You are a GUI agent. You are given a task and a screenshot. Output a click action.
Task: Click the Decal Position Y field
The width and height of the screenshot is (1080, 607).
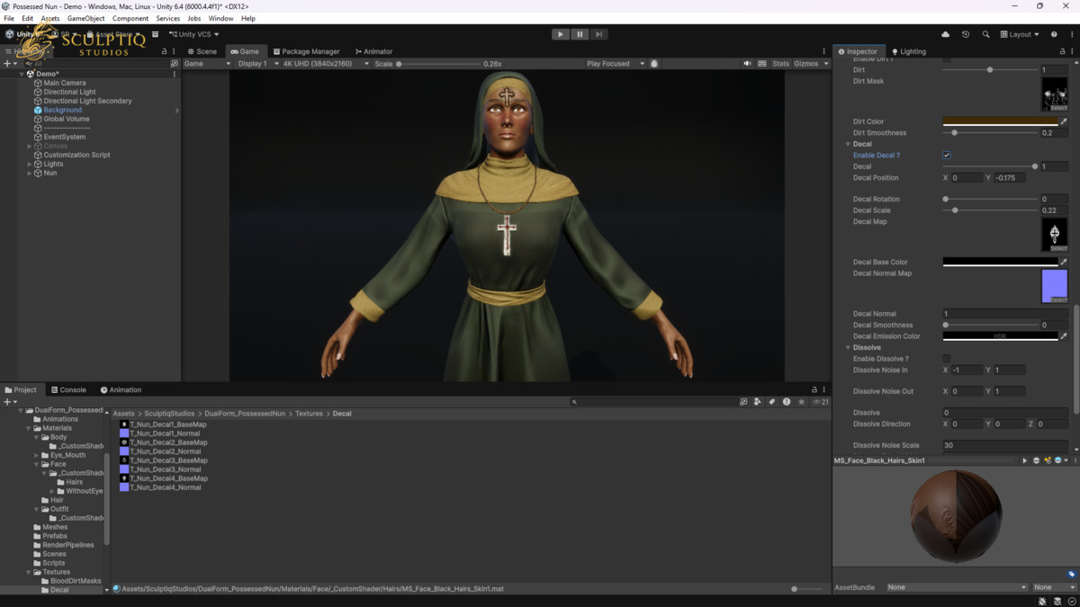[x=1010, y=178]
